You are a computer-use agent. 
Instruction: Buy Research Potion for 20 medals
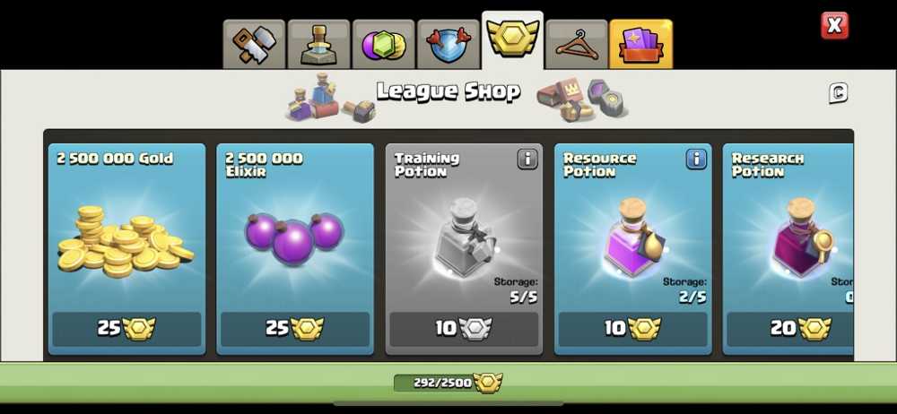790,328
